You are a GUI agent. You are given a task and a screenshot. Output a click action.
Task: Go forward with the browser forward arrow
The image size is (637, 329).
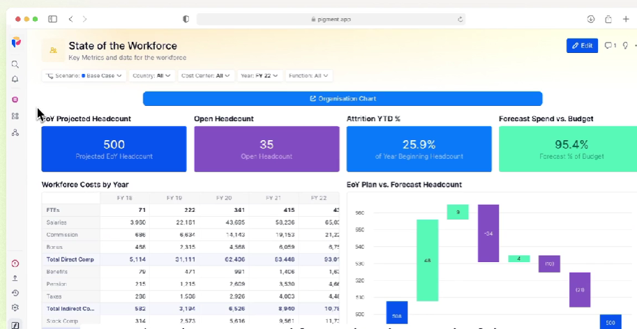coord(84,19)
